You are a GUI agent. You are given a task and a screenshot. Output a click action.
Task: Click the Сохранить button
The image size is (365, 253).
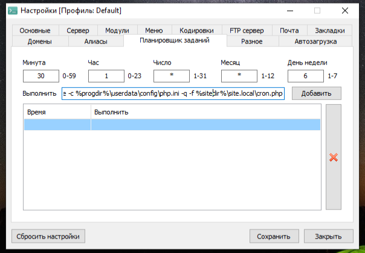coord(274,236)
